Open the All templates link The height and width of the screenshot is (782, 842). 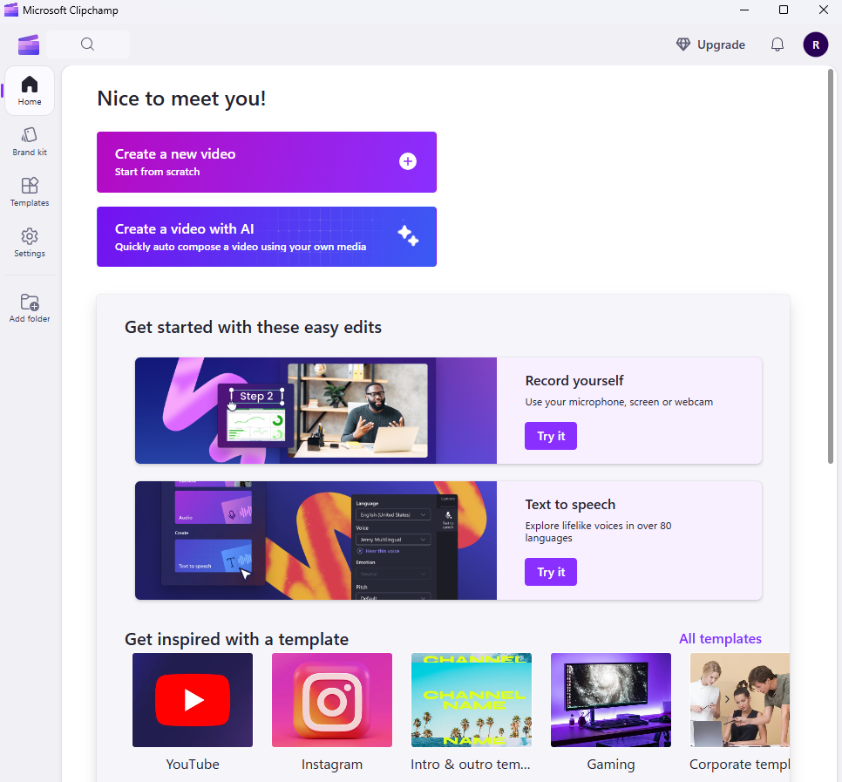click(x=720, y=639)
